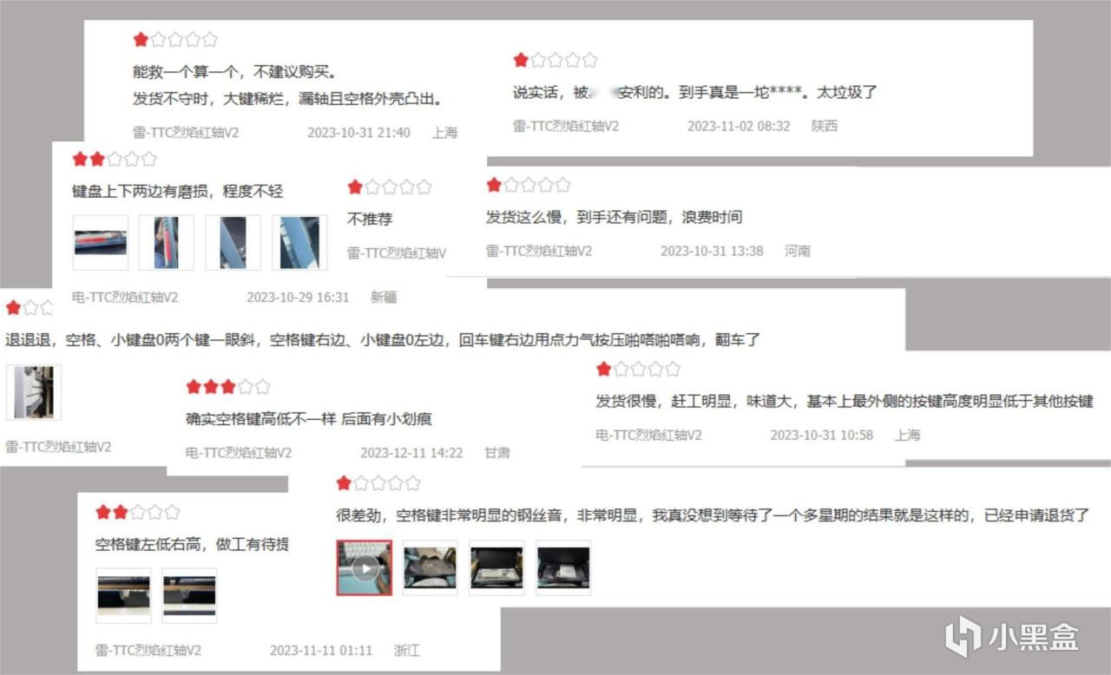Click the 浙江 location label
Viewport: 1111px width, 675px height.
tap(406, 650)
